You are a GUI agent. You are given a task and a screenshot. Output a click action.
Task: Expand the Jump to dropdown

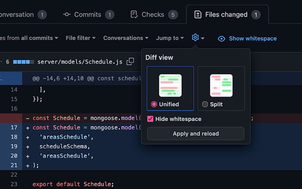[x=170, y=38]
